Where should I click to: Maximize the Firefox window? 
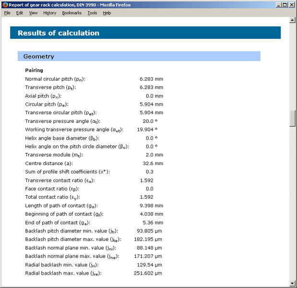(x=285, y=4)
